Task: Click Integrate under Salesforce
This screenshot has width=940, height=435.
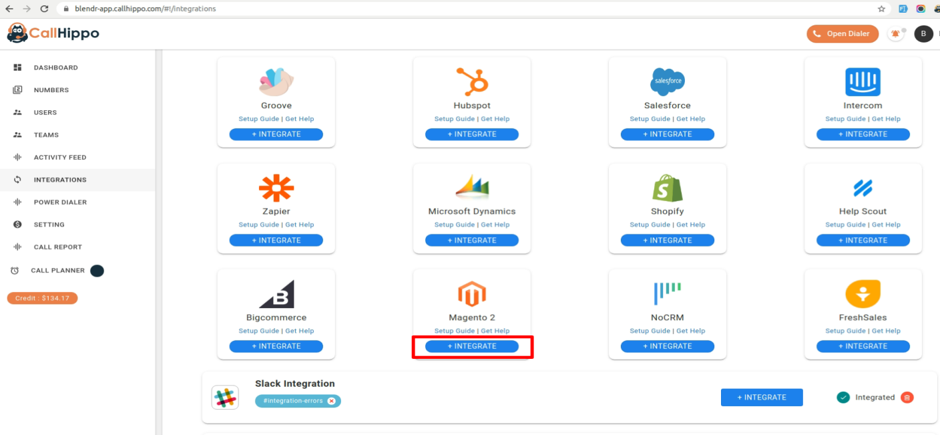Action: (x=668, y=134)
